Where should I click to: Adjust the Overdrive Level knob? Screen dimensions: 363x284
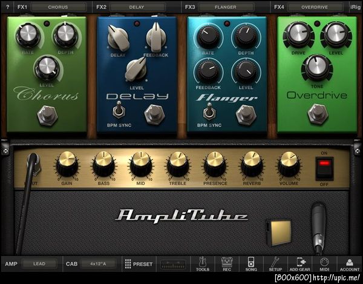click(x=336, y=35)
